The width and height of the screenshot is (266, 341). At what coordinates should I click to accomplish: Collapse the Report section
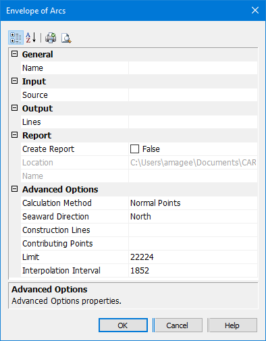click(14, 135)
